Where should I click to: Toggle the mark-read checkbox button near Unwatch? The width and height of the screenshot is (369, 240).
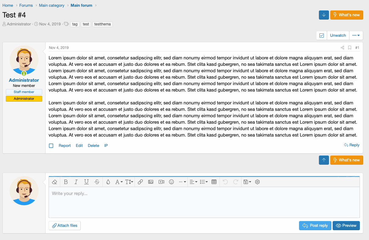click(322, 36)
